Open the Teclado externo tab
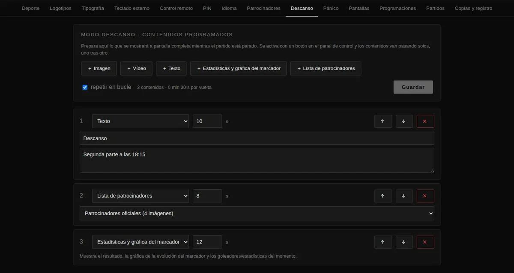 pyautogui.click(x=132, y=8)
